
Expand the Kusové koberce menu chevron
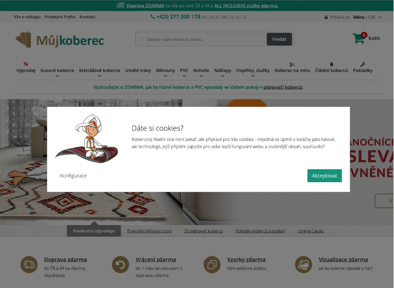point(57,76)
